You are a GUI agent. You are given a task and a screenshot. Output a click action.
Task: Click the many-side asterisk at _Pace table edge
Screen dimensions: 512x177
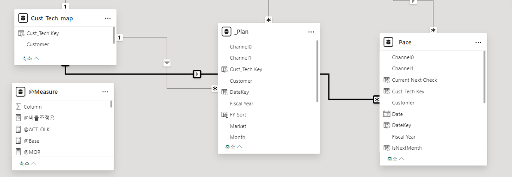coord(377,100)
